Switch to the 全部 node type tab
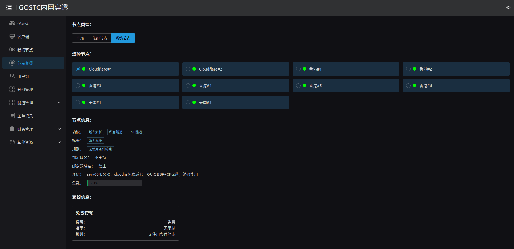Viewport: 514px width, 249px height. pos(80,38)
